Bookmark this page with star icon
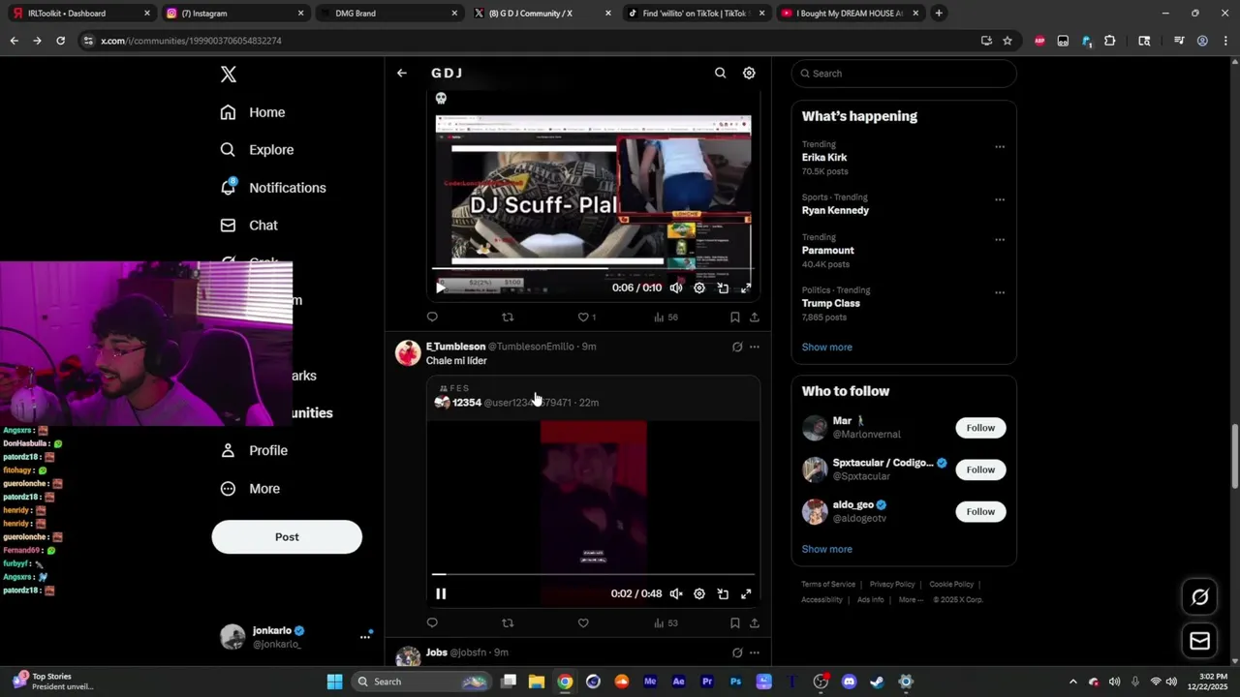The image size is (1240, 697). 1007,41
